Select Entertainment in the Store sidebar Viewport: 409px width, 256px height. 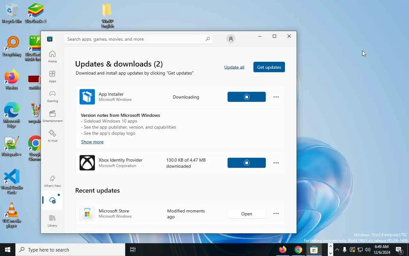tap(52, 116)
